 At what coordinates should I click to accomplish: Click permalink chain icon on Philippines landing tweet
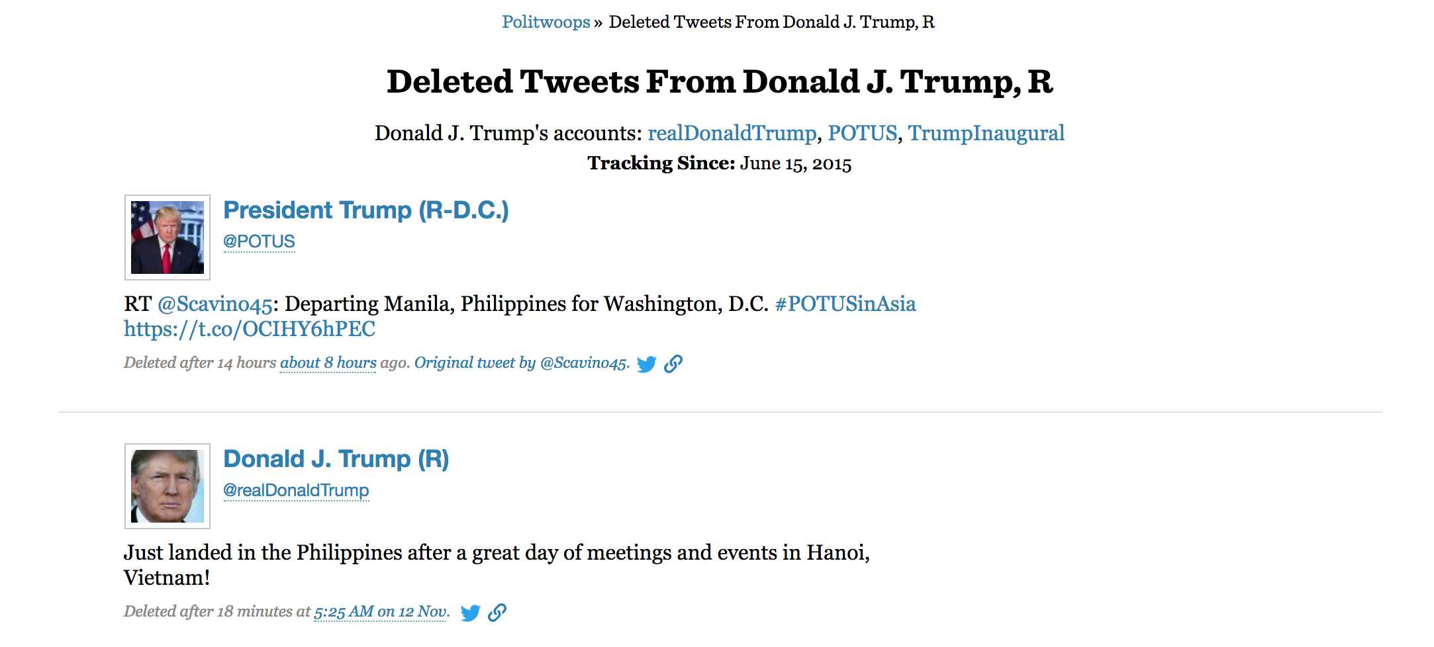(x=497, y=613)
